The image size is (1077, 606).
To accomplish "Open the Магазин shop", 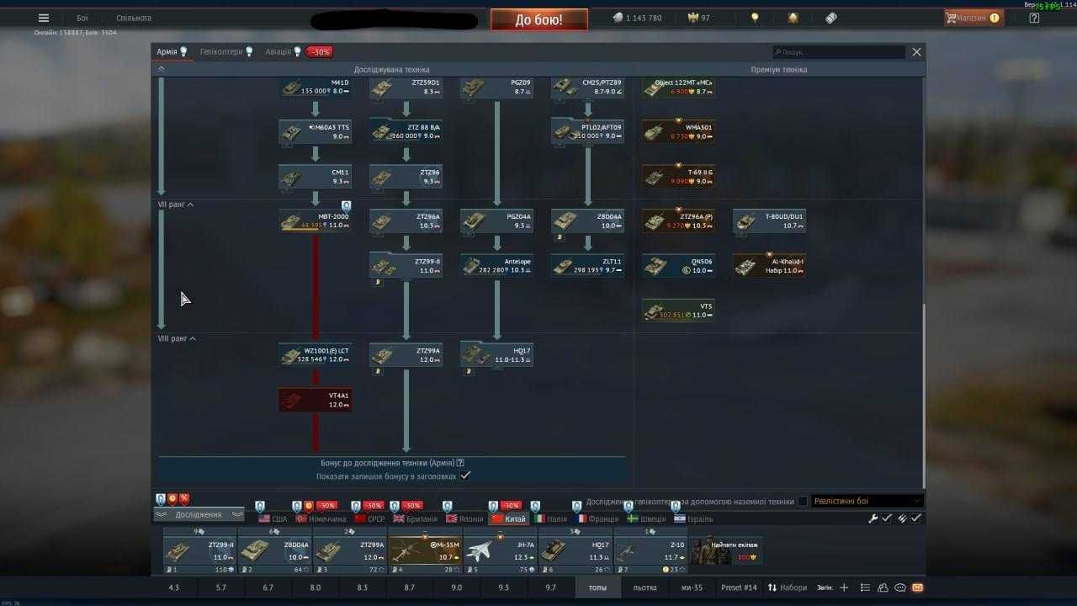I will coord(973,18).
